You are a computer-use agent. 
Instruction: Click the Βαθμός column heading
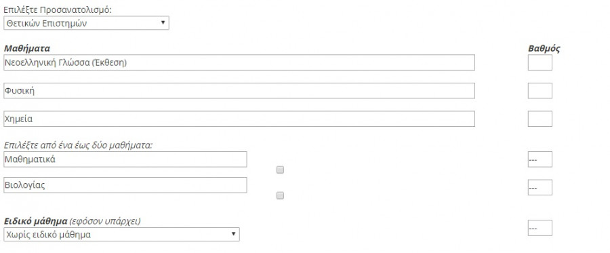point(544,49)
